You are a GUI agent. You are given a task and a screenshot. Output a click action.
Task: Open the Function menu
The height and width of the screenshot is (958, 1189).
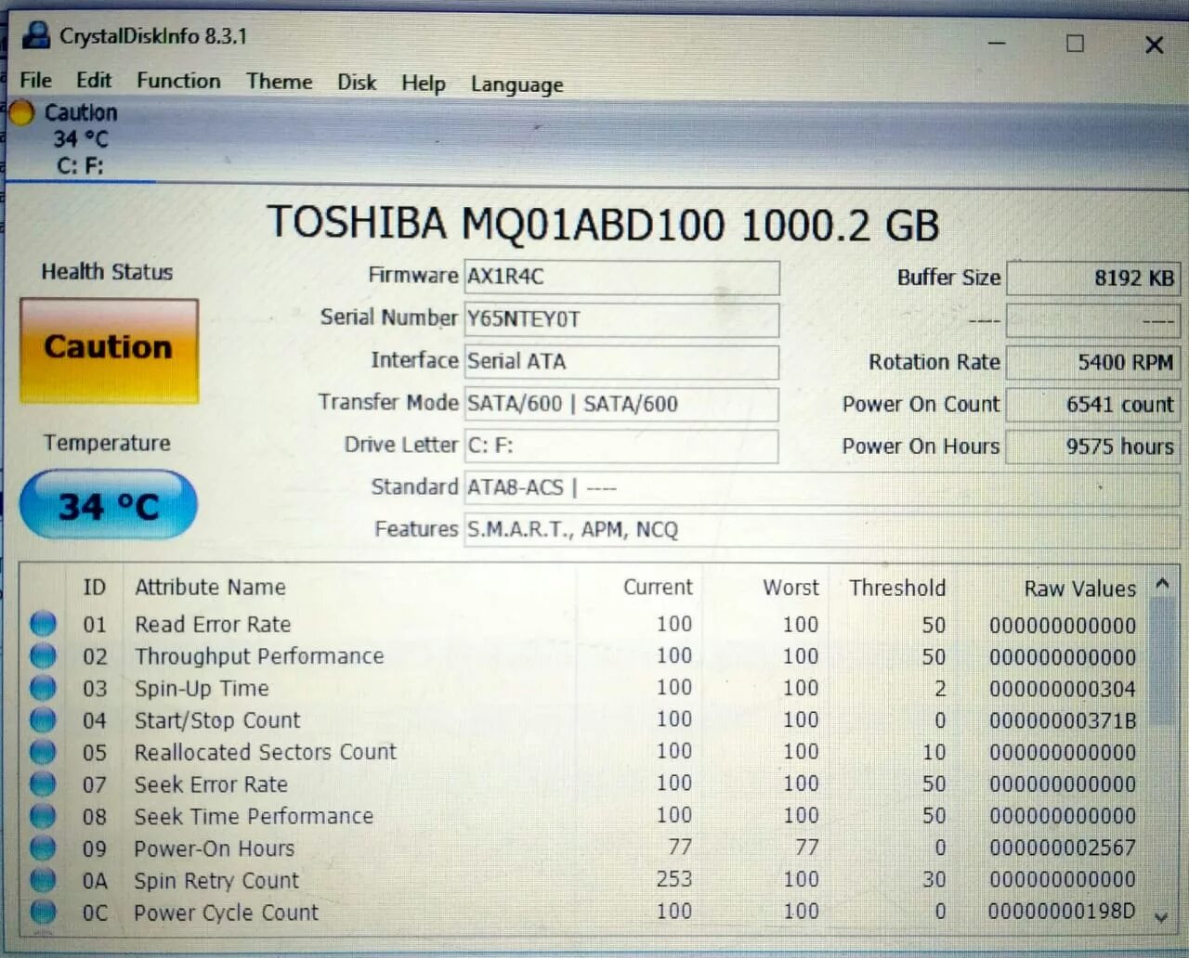(x=178, y=81)
